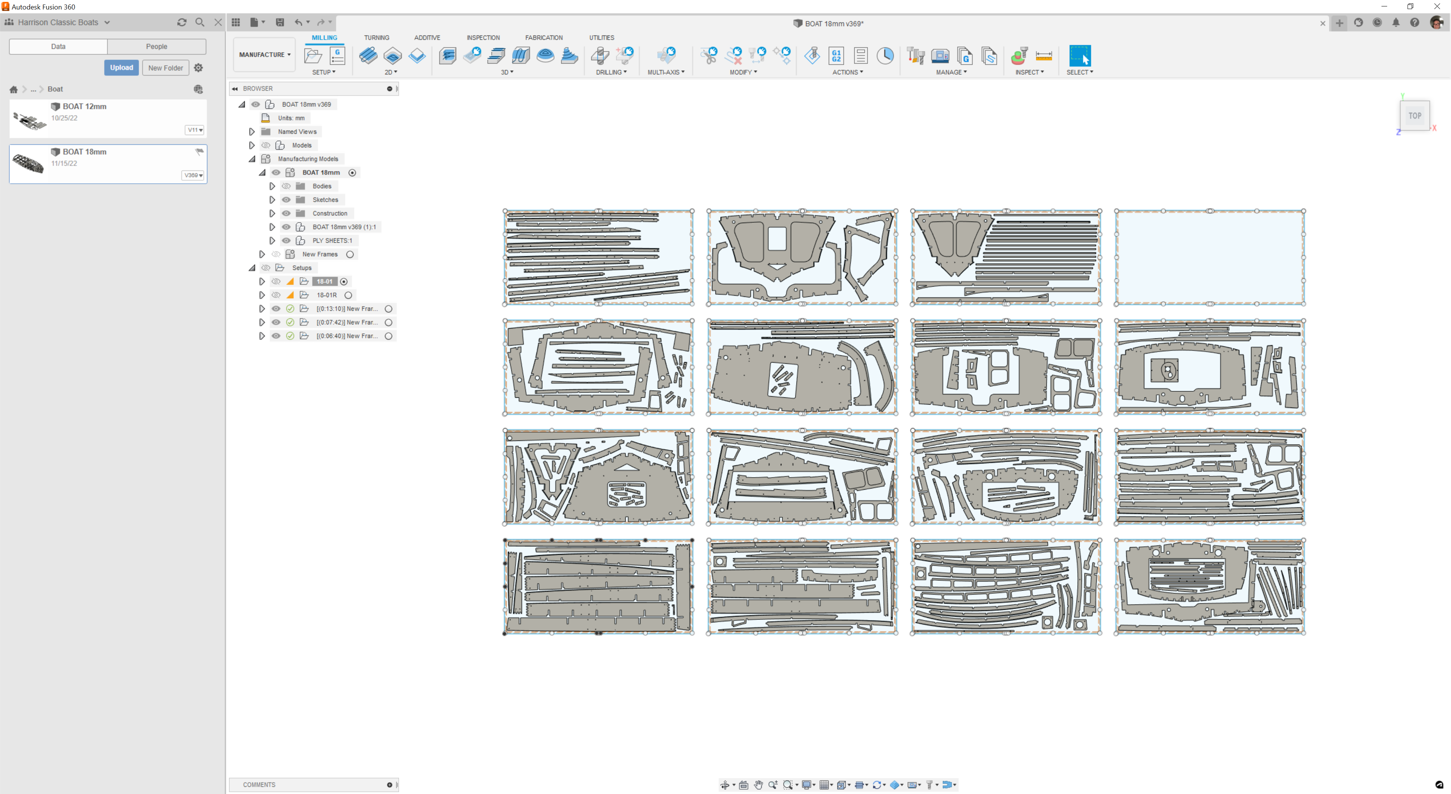This screenshot has width=1451, height=794.
Task: Switch to the People tab in data panel
Action: pos(156,46)
